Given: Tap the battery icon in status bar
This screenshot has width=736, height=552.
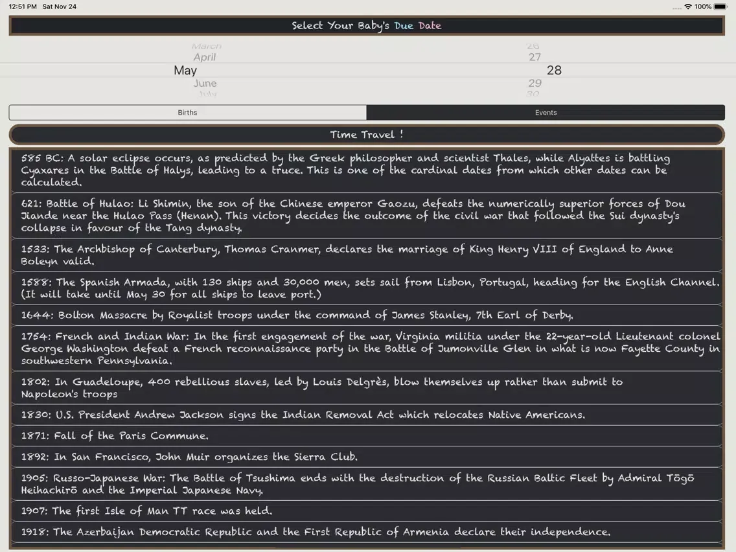Looking at the screenshot, I should click(x=720, y=6).
